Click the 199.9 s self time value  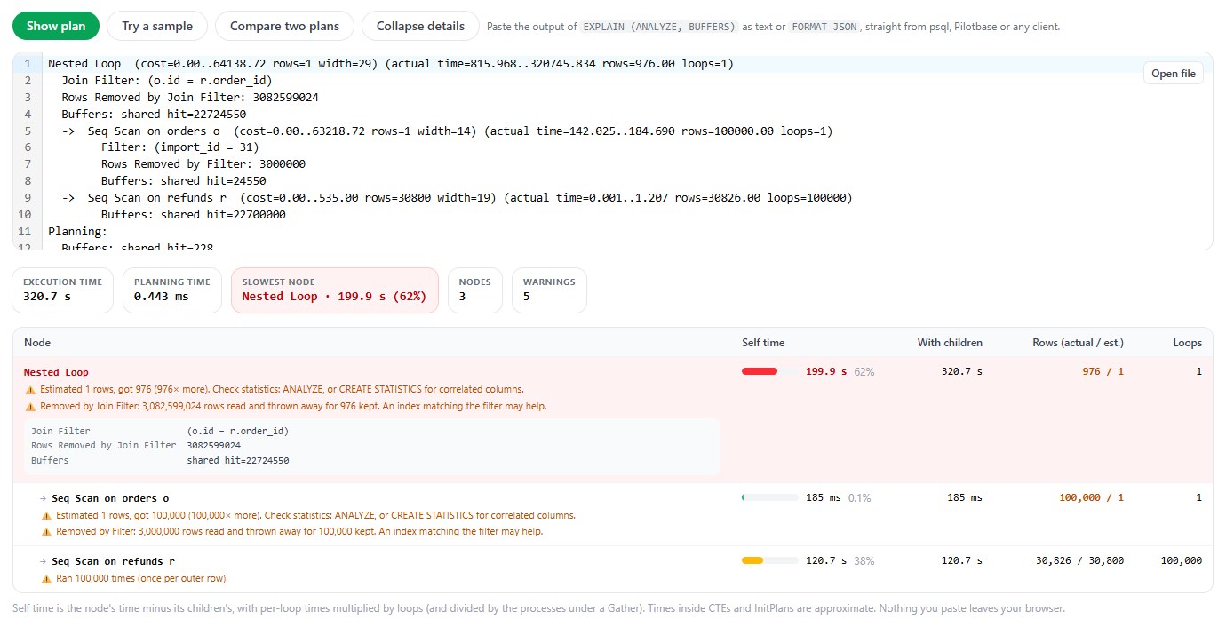(x=826, y=372)
